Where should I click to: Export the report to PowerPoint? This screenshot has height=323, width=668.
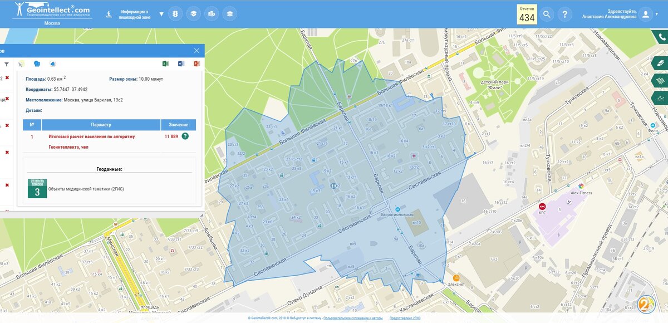pyautogui.click(x=195, y=63)
